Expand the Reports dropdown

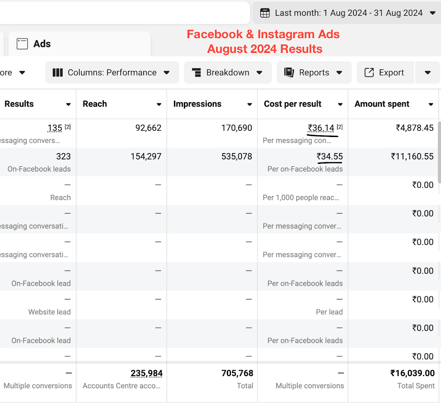click(x=314, y=73)
